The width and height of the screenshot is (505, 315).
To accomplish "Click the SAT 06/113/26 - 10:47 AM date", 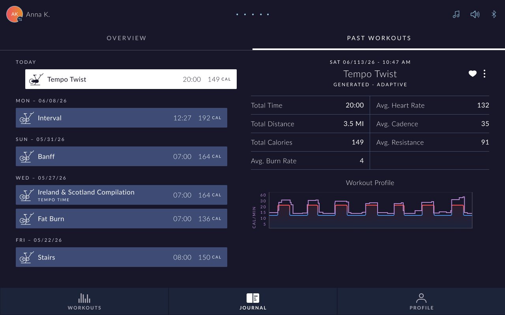I will [370, 62].
